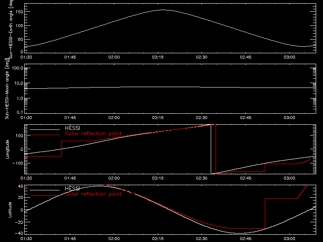
Task: Select red Solar reflection point label in Latitude panel
Action: coord(93,194)
